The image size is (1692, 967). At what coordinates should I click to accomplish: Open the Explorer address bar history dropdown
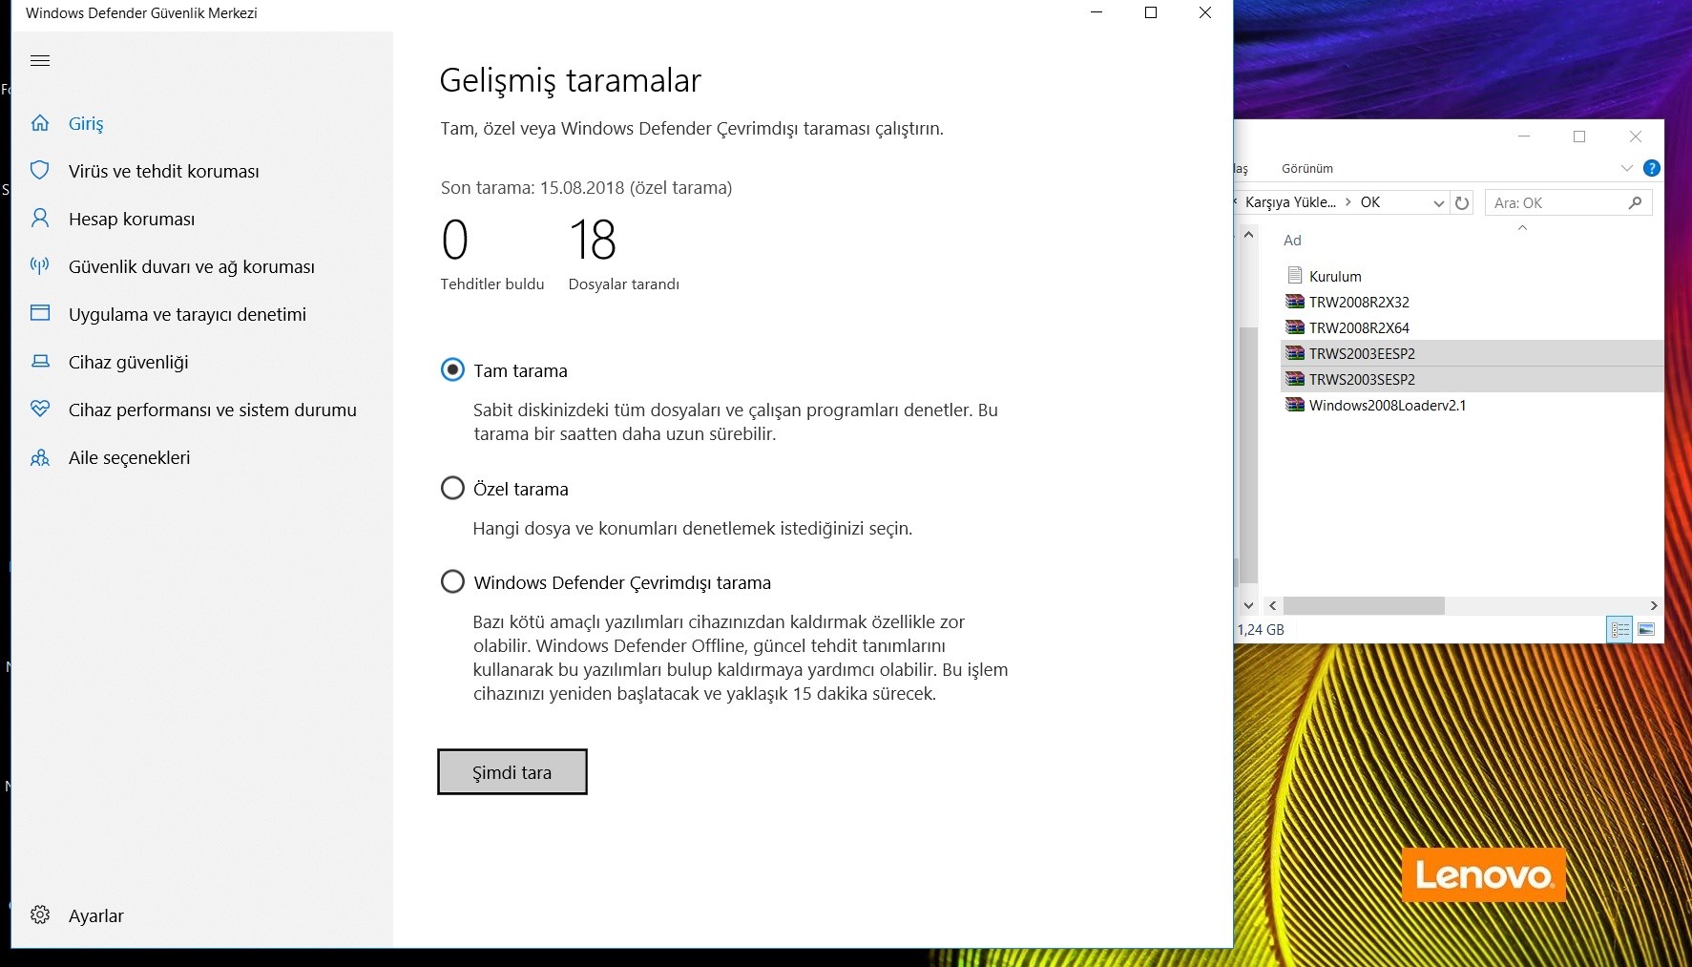(1439, 202)
